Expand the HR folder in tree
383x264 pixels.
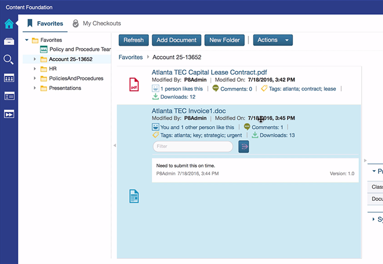click(x=35, y=69)
